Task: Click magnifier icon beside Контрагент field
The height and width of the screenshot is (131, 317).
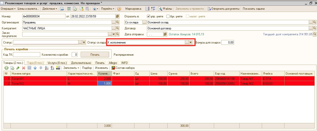Action: click(117, 28)
